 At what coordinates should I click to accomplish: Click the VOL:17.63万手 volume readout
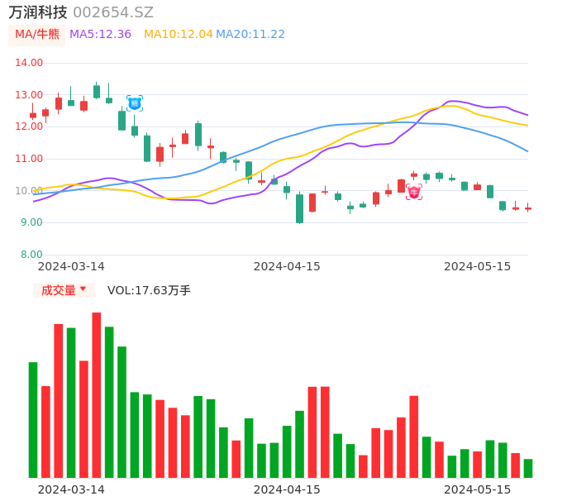tap(149, 290)
